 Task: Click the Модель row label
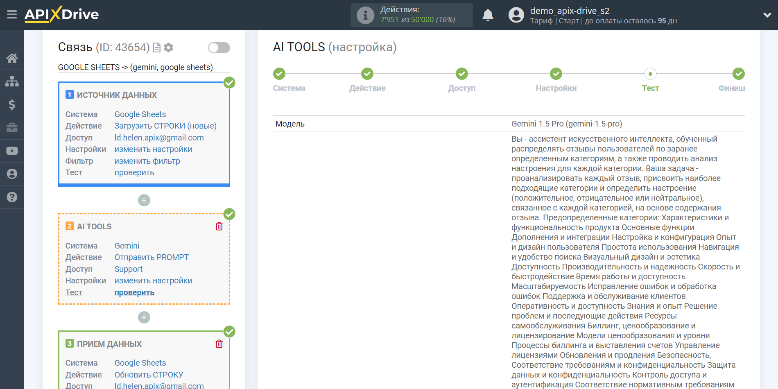click(290, 124)
